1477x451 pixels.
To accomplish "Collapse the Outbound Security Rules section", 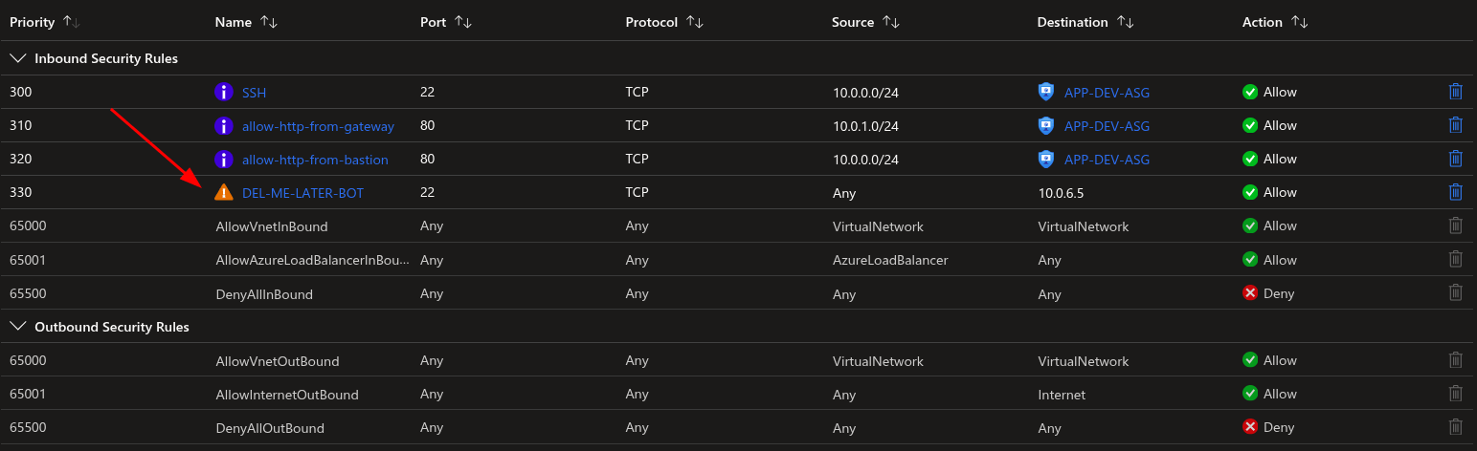I will click(17, 327).
